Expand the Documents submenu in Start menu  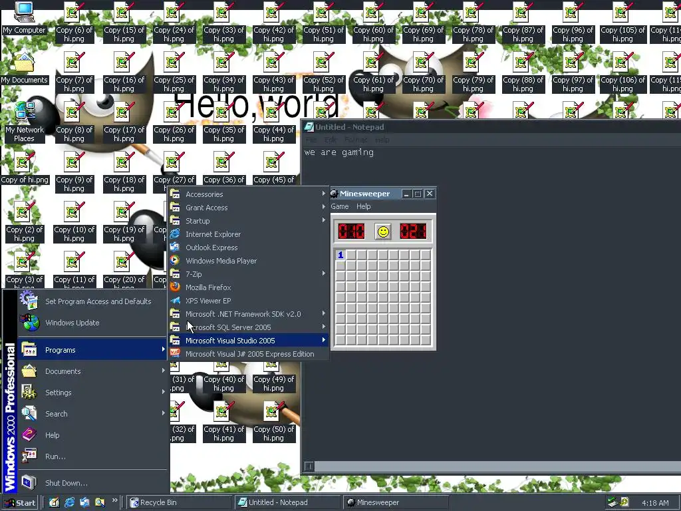click(92, 371)
